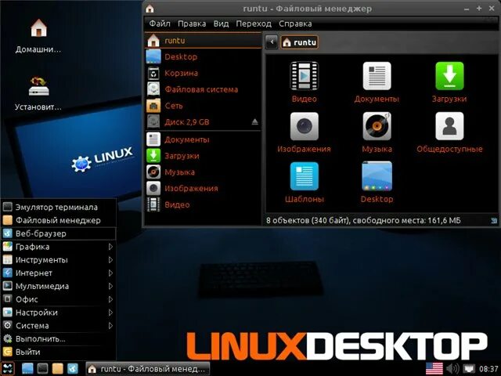Click the path bar back arrow
Screen dimensions: 501x376
click(272, 42)
